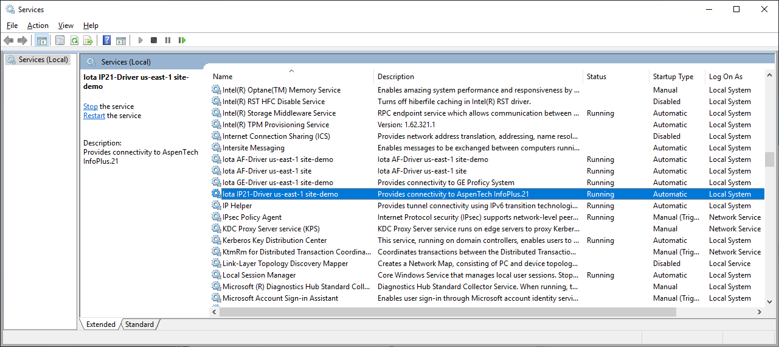Toggle Show/Hide Action Pane toolbar icon

(121, 40)
